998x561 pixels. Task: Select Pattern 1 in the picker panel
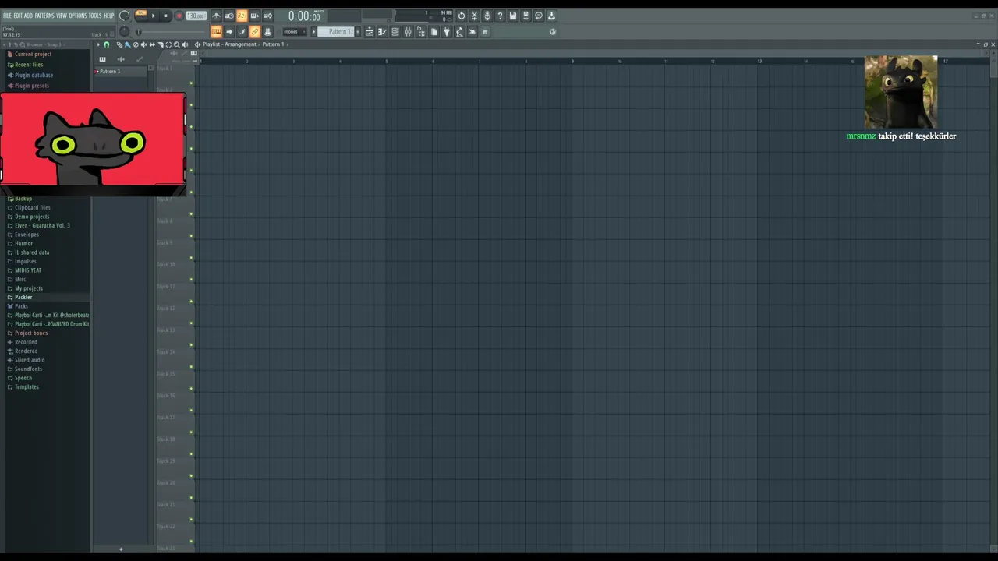coord(120,71)
